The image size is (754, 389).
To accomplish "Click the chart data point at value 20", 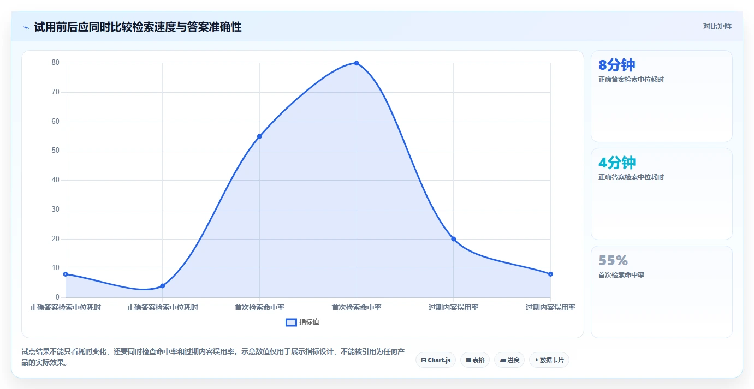I will [453, 239].
